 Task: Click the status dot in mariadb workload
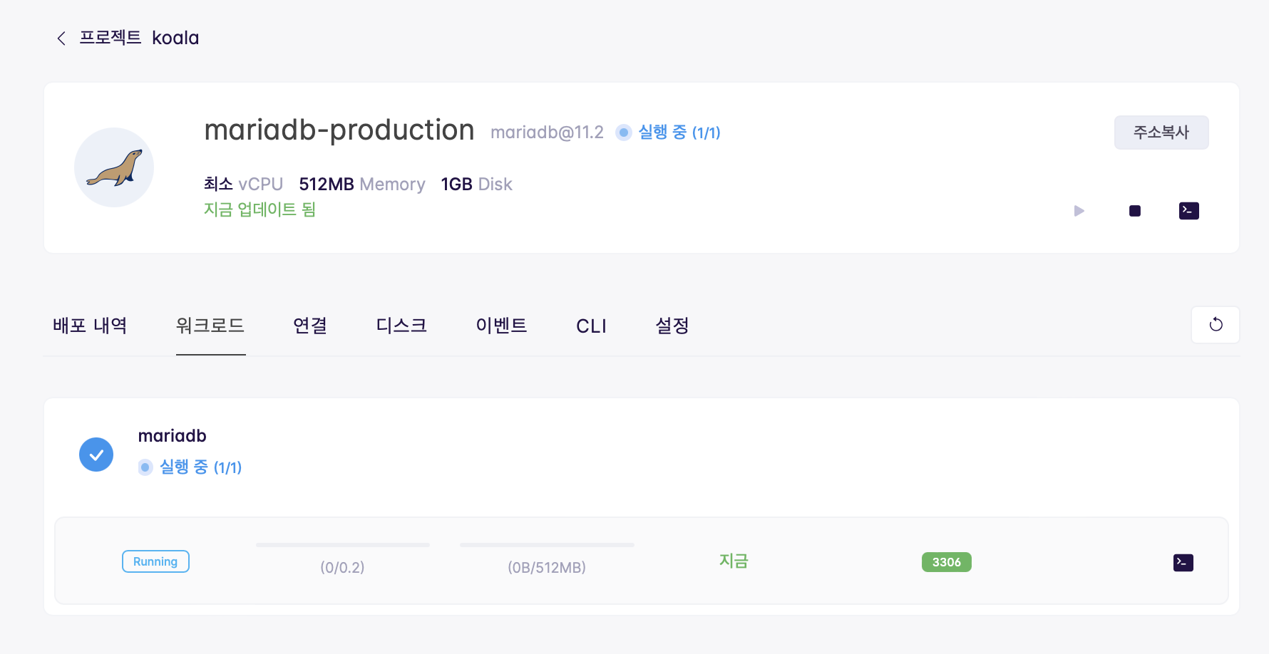tap(145, 467)
